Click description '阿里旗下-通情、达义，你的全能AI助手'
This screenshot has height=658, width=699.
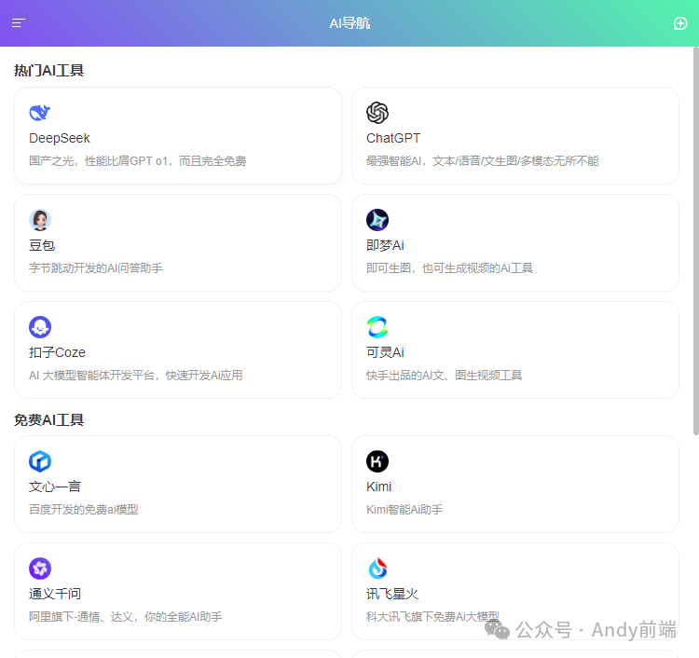point(125,617)
